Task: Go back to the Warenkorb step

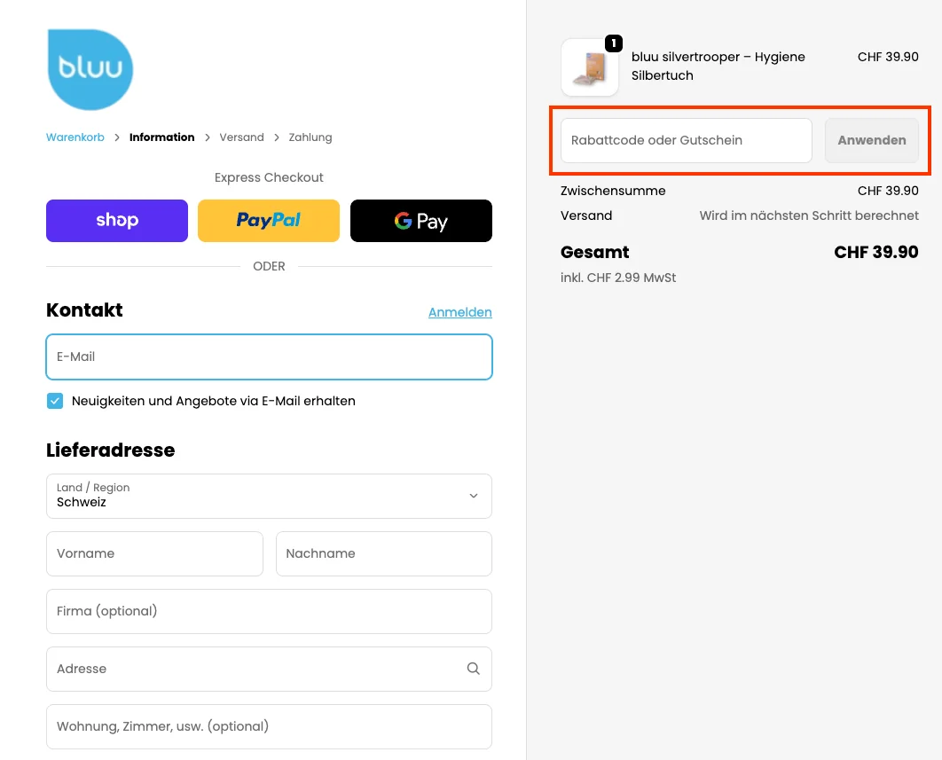Action: pyautogui.click(x=75, y=137)
